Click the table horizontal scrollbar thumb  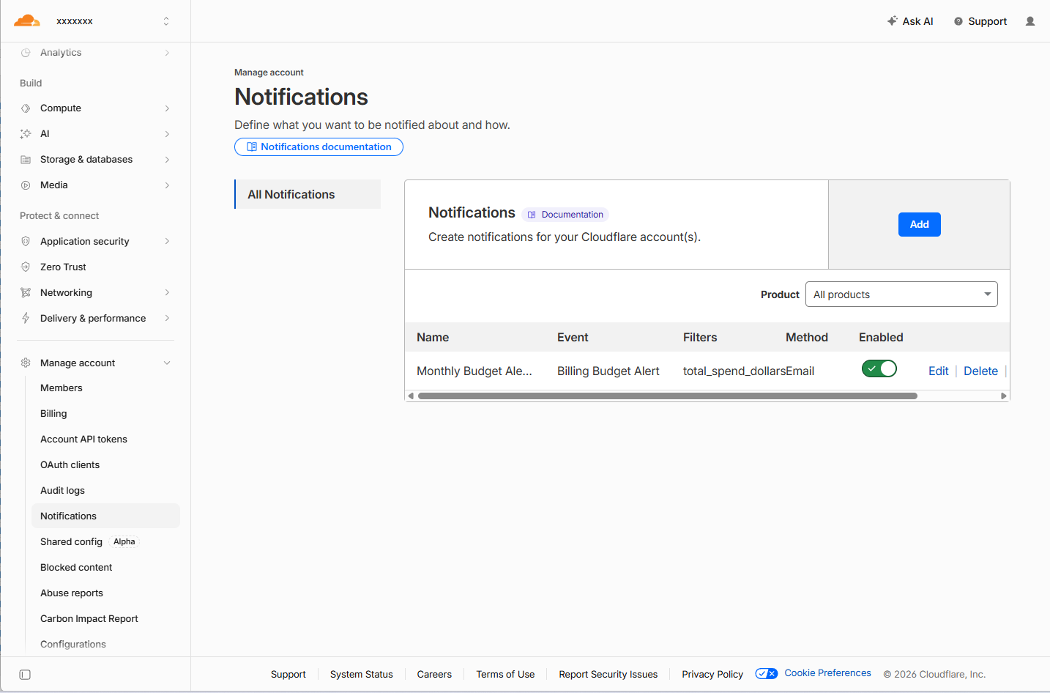tap(668, 396)
